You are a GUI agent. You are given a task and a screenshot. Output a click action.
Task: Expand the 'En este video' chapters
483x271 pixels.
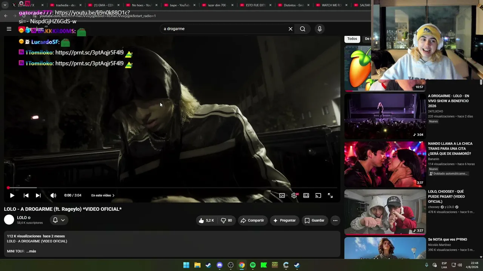103,195
